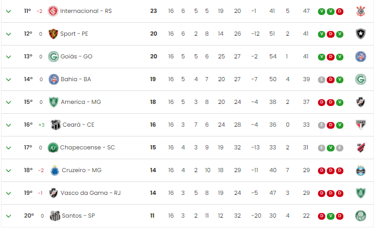Open next opponent crest in Internacional row
Viewport: 376px width, 229px height.
point(360,11)
